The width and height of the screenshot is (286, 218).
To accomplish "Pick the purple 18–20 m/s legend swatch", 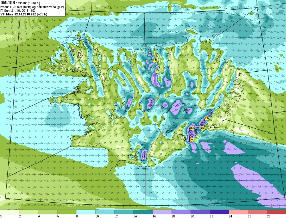I will point(181,212).
